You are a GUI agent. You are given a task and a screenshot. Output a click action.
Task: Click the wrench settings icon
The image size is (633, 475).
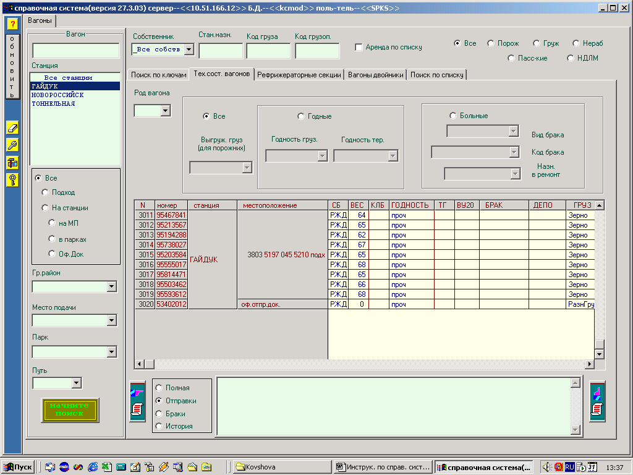(12, 145)
